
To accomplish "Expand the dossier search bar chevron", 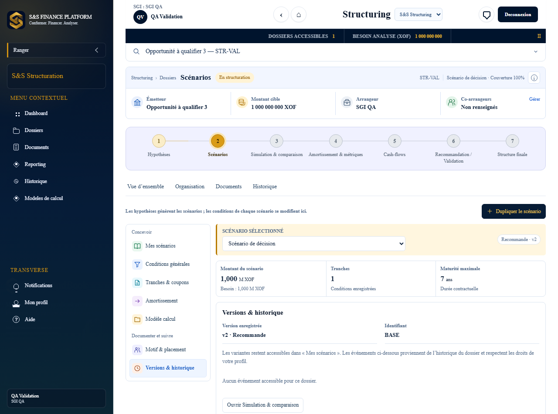I will (x=536, y=51).
